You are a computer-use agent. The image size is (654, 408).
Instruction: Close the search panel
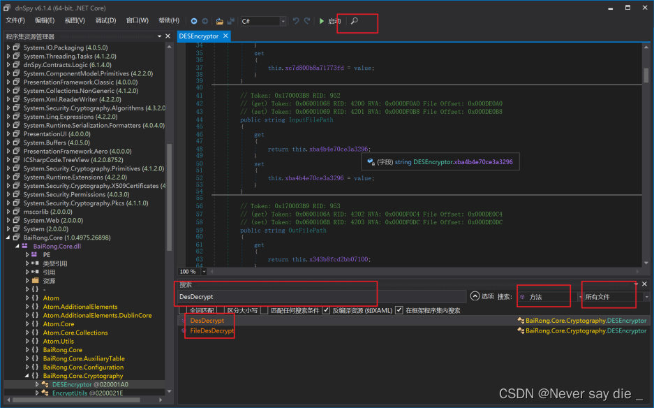point(644,284)
